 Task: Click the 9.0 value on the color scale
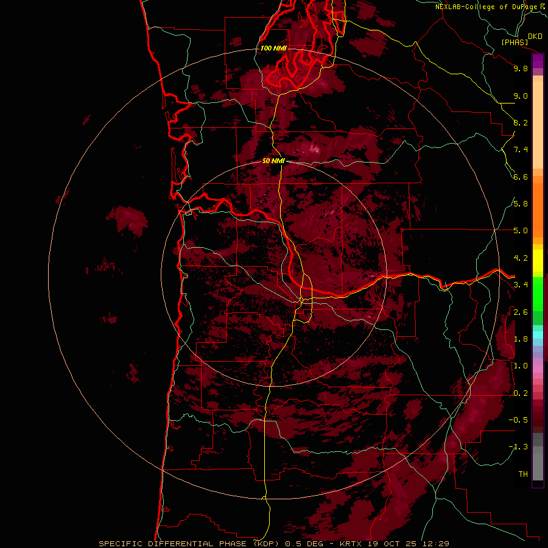pyautogui.click(x=521, y=96)
